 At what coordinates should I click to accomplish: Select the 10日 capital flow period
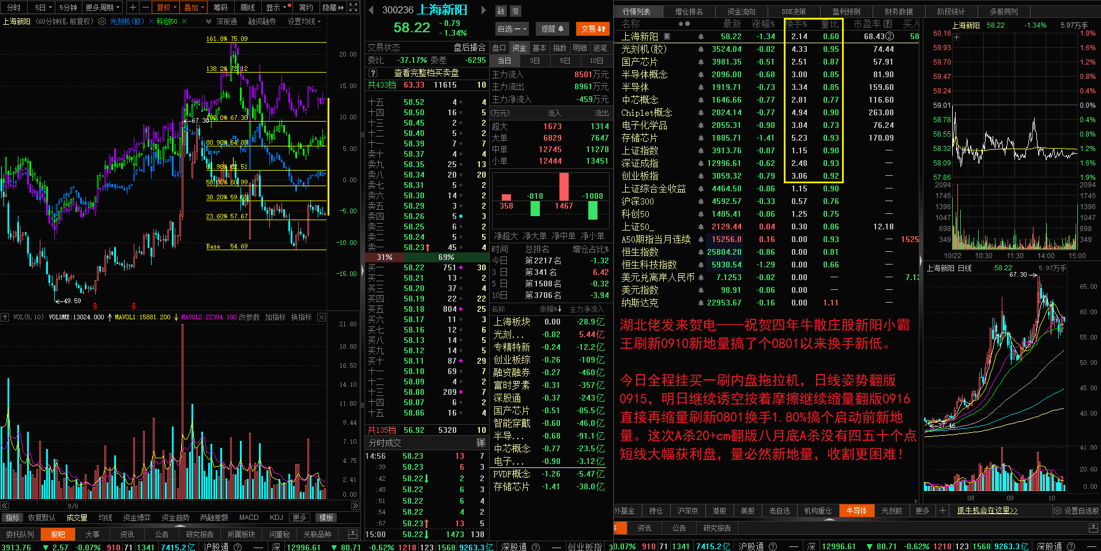[596, 61]
